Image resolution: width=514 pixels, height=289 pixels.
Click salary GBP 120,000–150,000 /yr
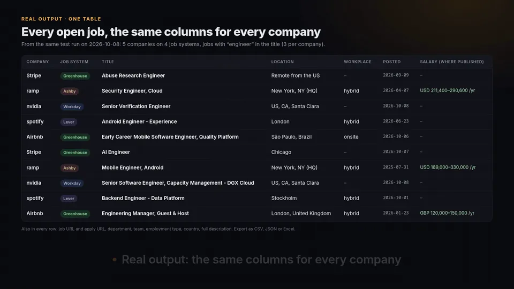coord(447,213)
